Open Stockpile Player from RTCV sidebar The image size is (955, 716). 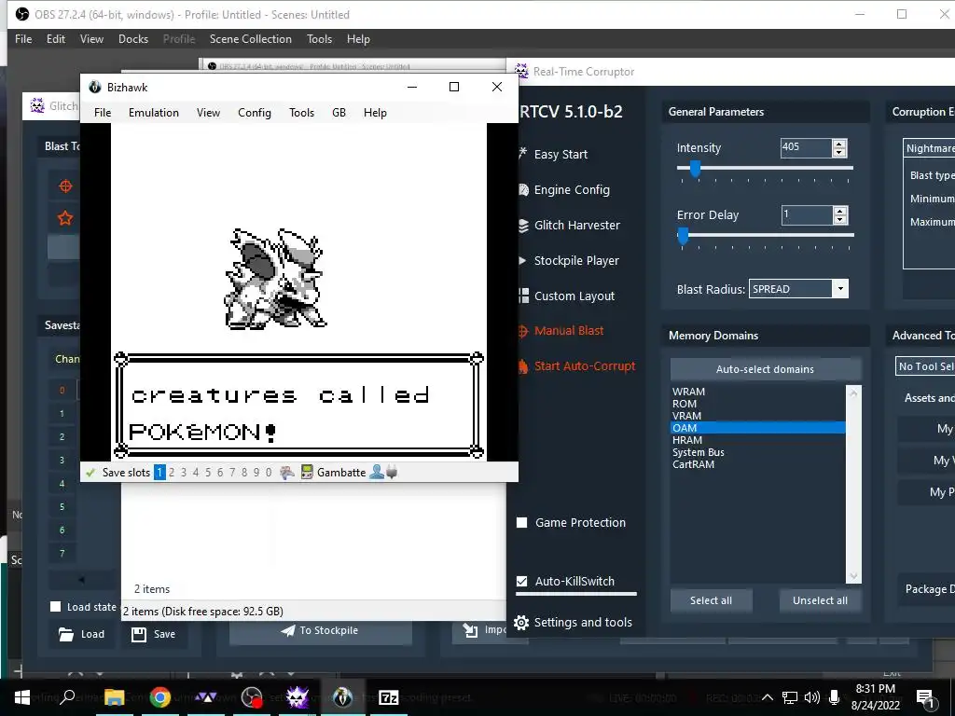point(569,260)
